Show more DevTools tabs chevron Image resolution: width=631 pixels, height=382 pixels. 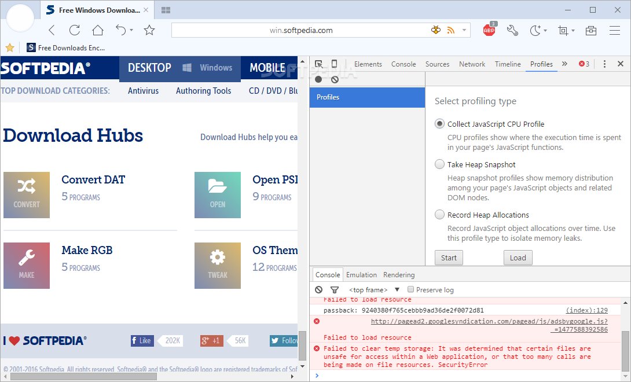pos(564,64)
